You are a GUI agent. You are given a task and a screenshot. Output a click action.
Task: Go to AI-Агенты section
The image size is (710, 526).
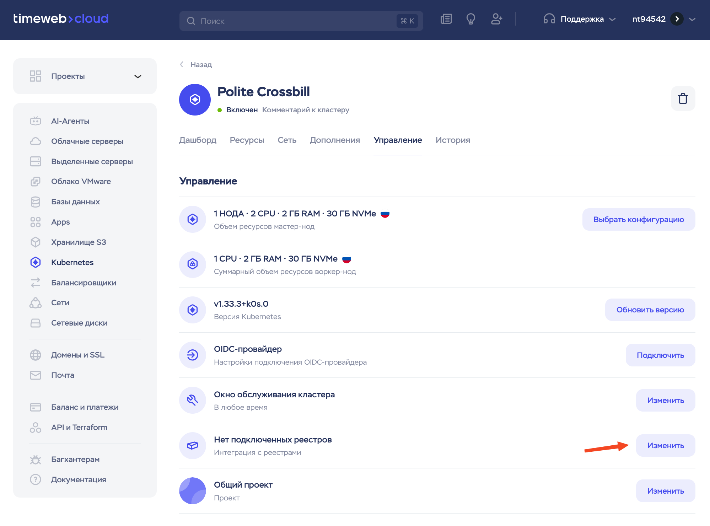[70, 121]
